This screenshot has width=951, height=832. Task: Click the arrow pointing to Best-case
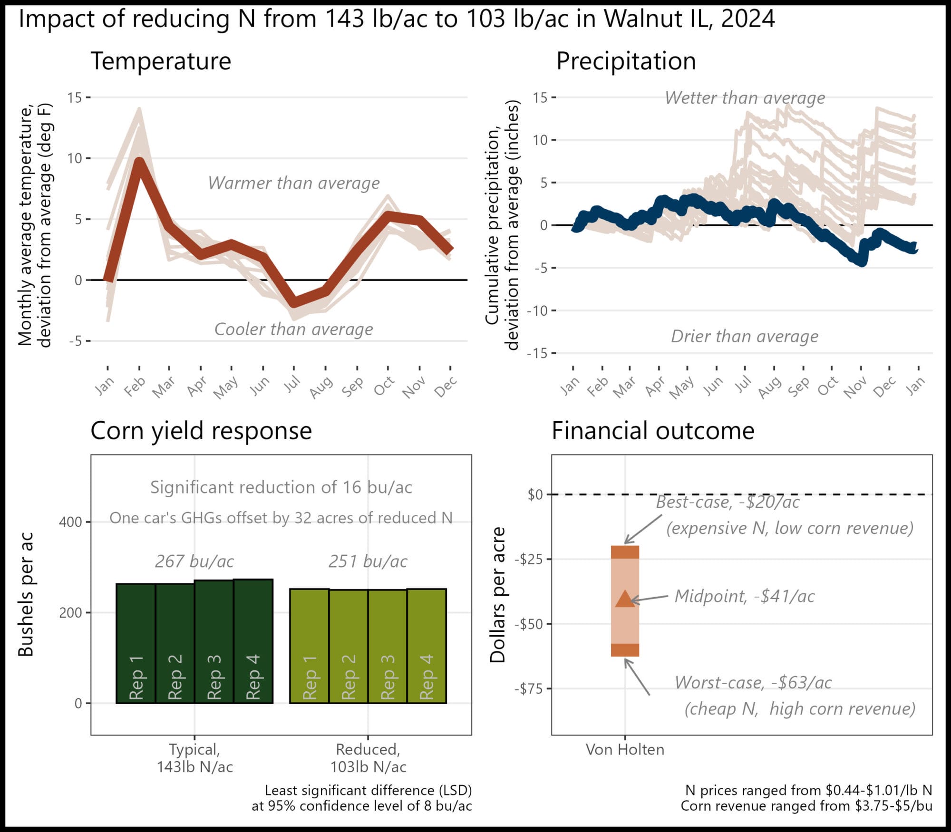coord(643,529)
